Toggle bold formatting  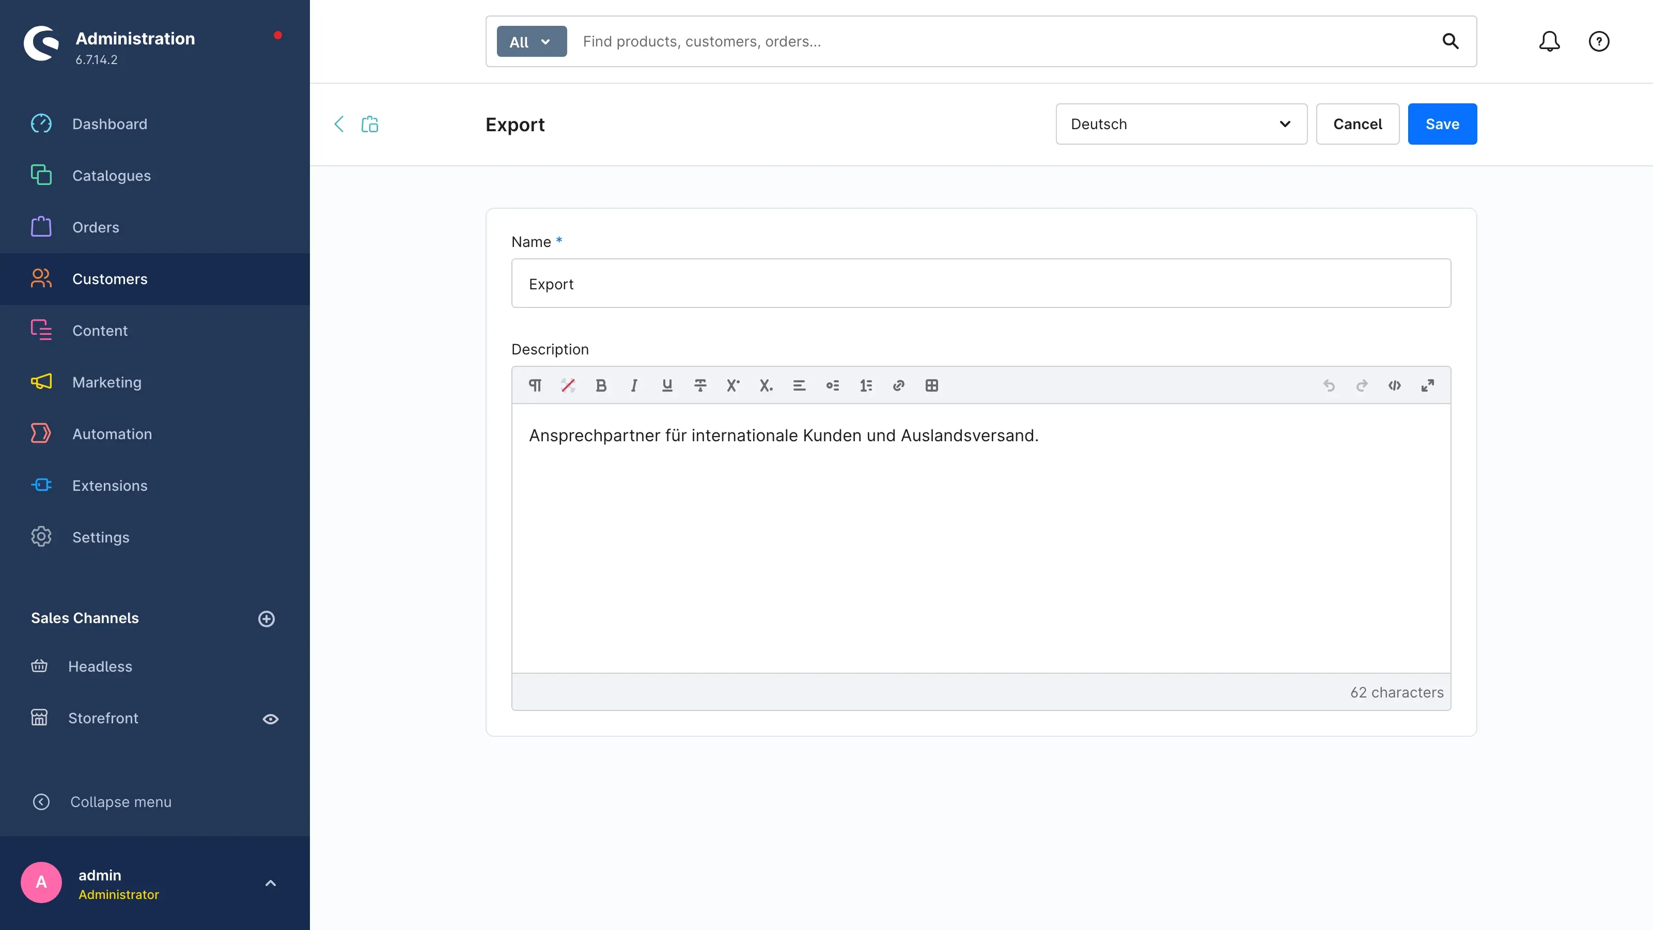[601, 385]
